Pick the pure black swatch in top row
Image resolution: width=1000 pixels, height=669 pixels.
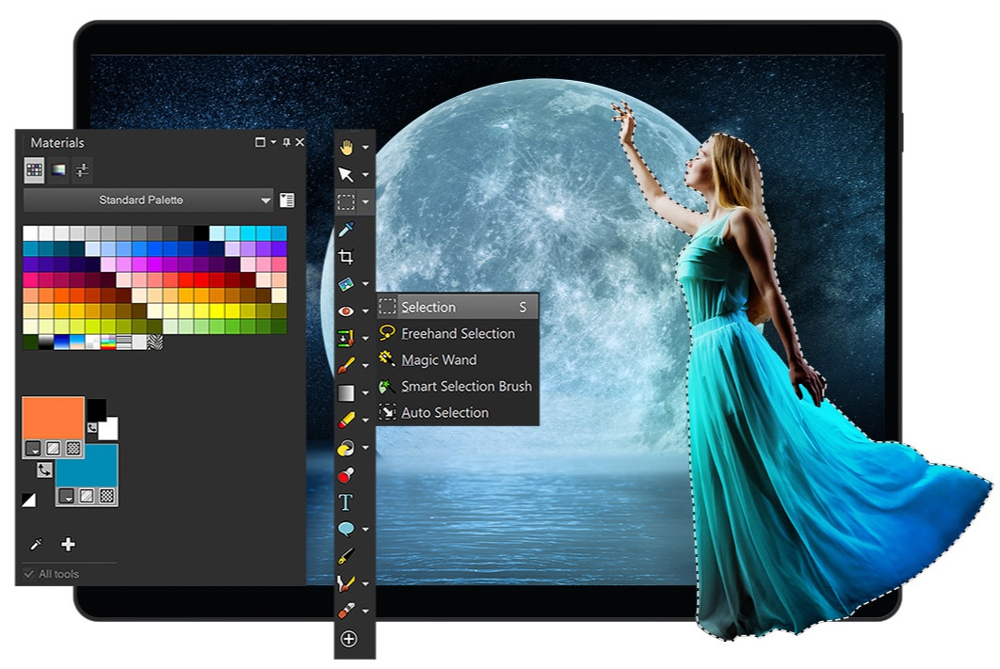point(201,233)
